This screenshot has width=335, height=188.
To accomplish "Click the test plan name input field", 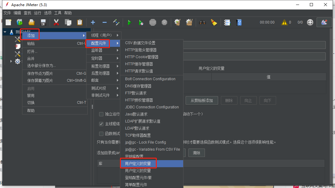I will coord(254,45).
